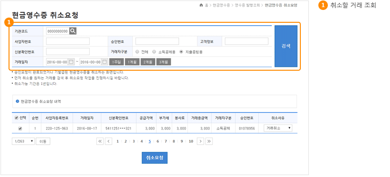Go to page 2
This screenshot has height=177, width=390.
[x=126, y=141]
